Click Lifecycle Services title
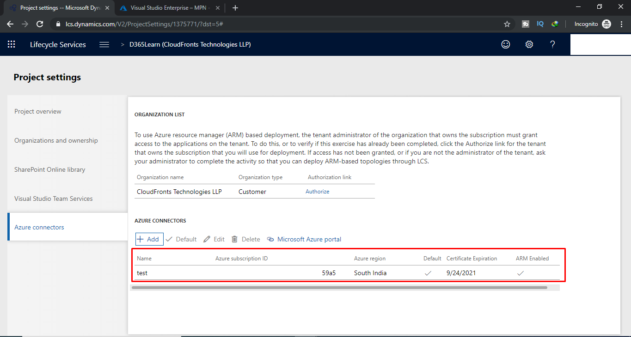This screenshot has width=631, height=337. coord(58,44)
